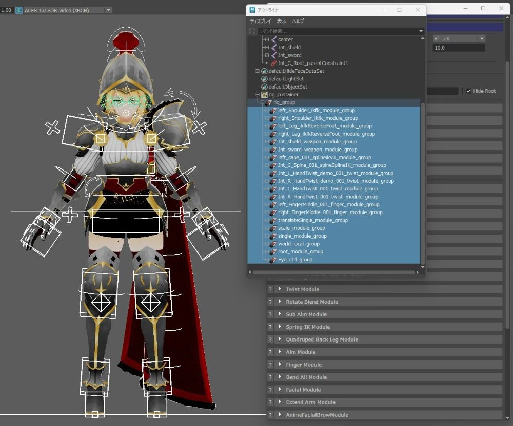Expand the Finger Module section
The width and height of the screenshot is (513, 426).
280,365
